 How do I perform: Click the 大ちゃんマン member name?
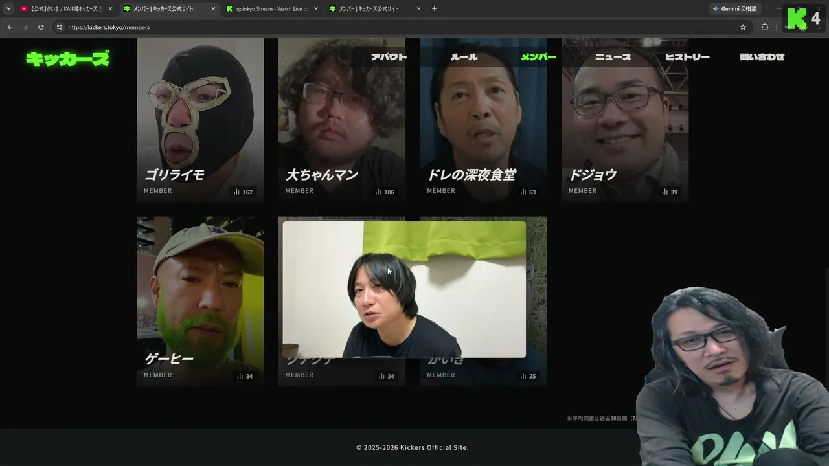tap(322, 175)
